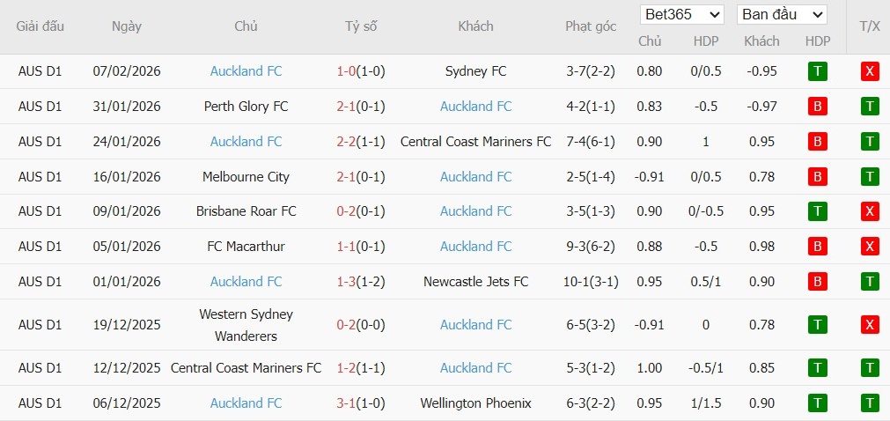Click green T badge in 07/02/2026 HDP column

click(817, 71)
